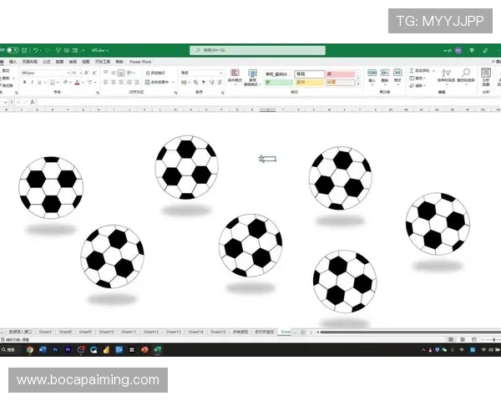This screenshot has width=501, height=401.
Task: Click the 排序和筛选 sort and filter icon
Action: (x=446, y=73)
